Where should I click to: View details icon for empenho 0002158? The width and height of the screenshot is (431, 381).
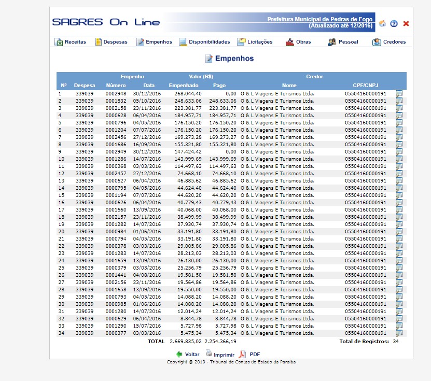(x=399, y=108)
